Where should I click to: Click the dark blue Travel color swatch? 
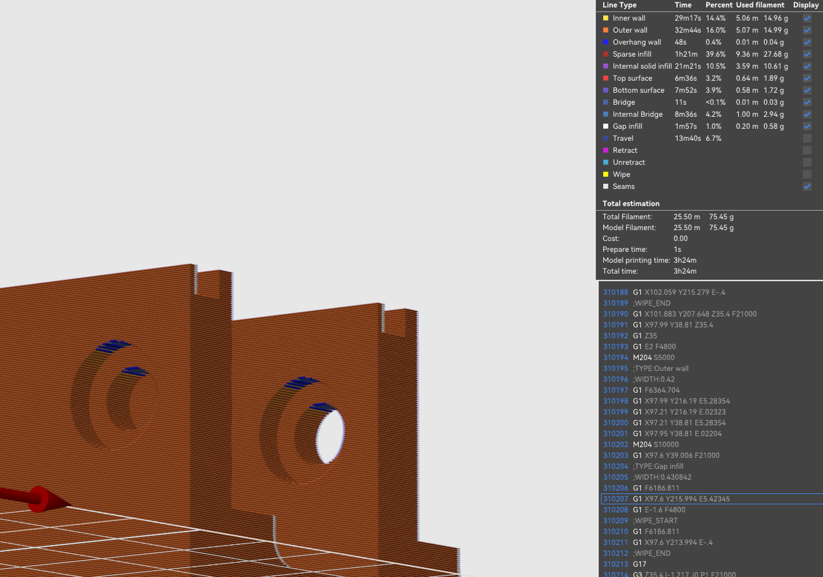[x=606, y=139]
